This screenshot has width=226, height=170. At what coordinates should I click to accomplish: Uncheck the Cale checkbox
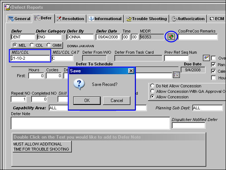point(213,71)
